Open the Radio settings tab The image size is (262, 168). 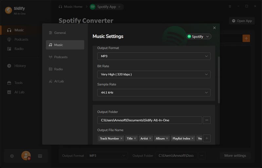click(x=65, y=69)
